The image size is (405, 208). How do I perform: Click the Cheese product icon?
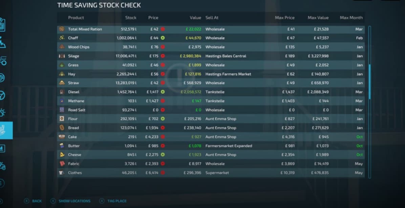pyautogui.click(x=62, y=155)
